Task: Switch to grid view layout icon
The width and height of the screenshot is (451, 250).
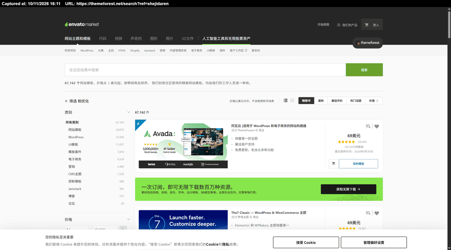Action: (x=292, y=101)
